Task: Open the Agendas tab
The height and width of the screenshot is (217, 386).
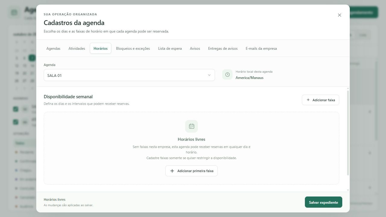Action: coord(53,49)
